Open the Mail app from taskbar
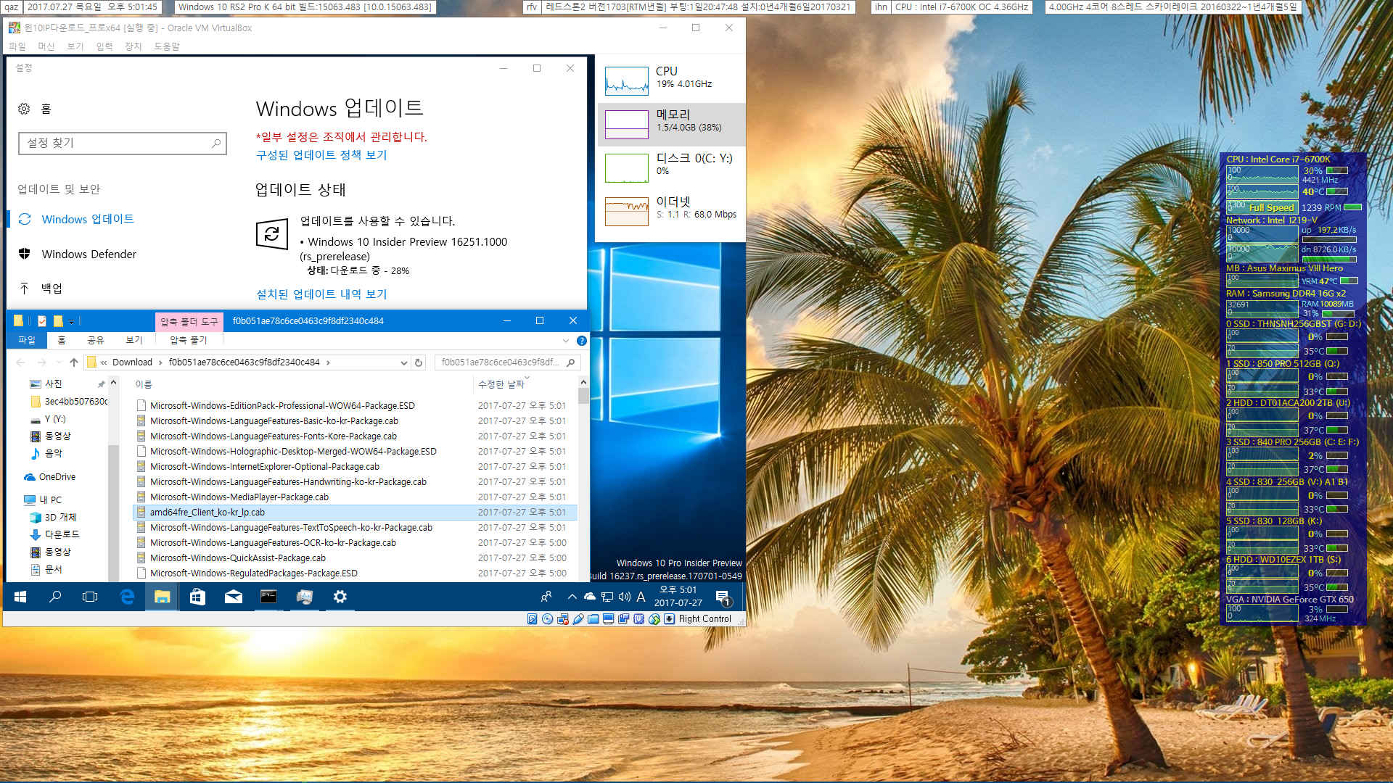This screenshot has height=783, width=1393. (x=233, y=597)
